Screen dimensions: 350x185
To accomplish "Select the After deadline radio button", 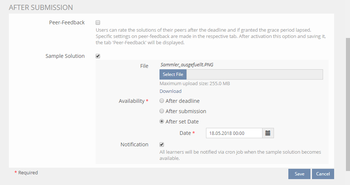I will (162, 101).
